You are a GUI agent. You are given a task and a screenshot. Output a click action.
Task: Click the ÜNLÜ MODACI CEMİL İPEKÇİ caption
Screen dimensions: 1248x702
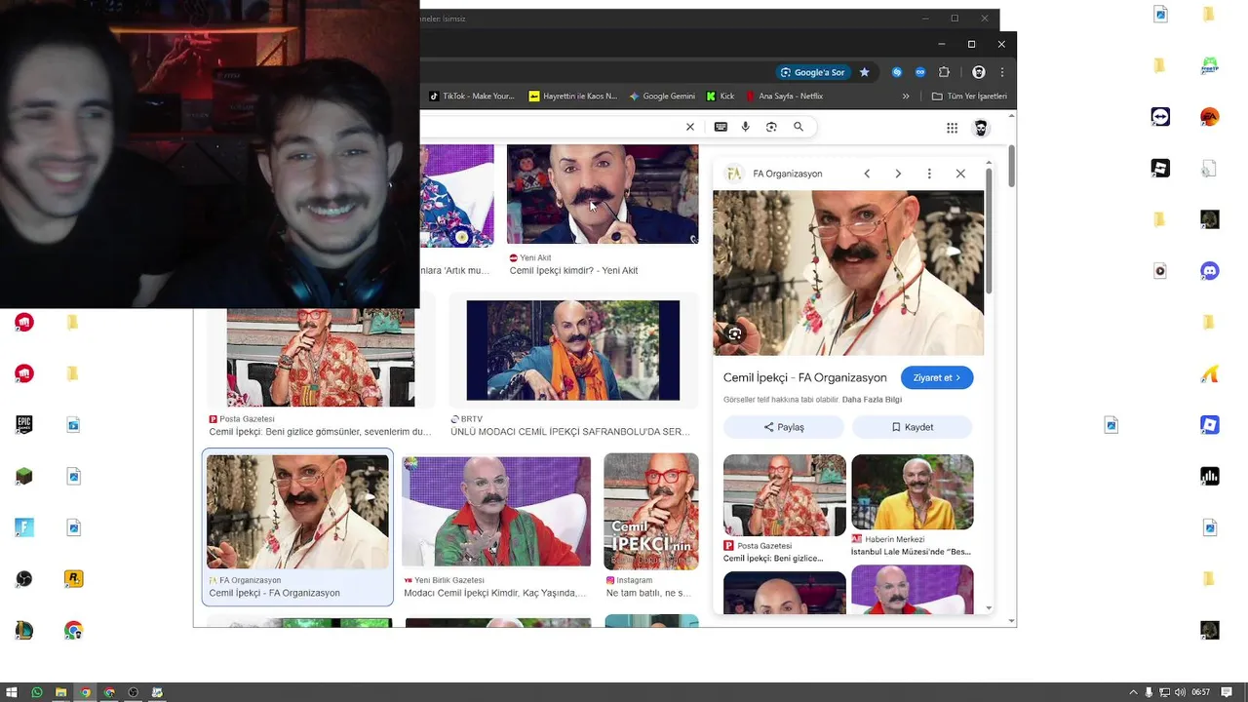click(x=569, y=432)
